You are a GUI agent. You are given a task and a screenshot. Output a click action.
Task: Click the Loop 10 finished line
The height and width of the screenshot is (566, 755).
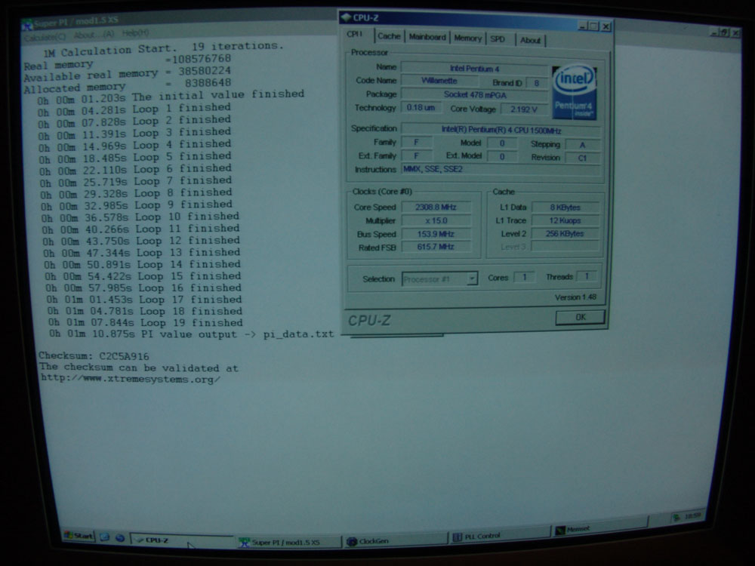pos(140,217)
